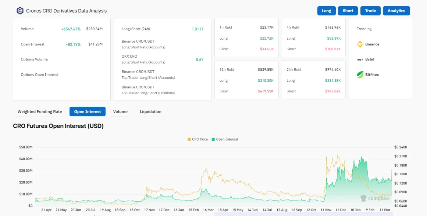Open the Liquidation tab
427x216 pixels.
(x=150, y=111)
